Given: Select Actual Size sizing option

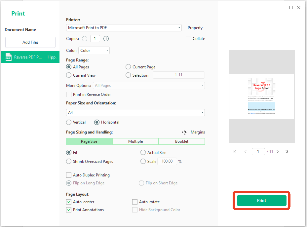Looking at the screenshot, I should tap(143, 152).
